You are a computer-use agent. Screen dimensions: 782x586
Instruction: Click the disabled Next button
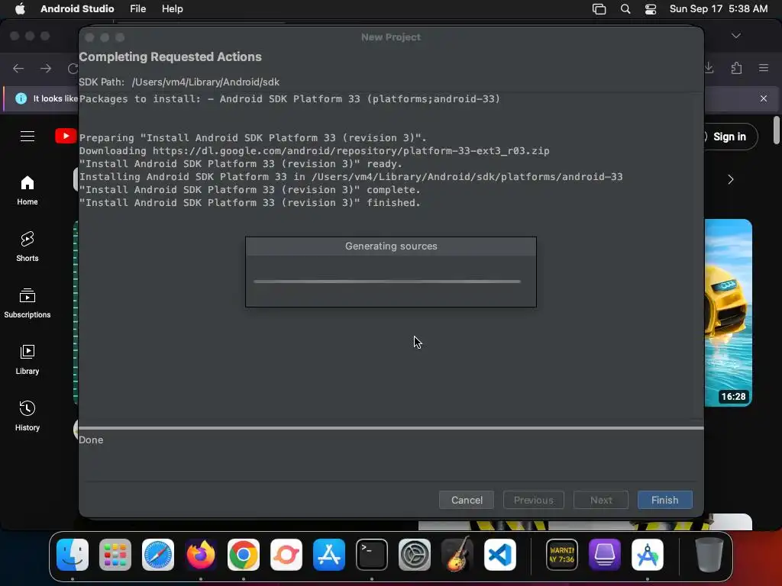point(601,500)
